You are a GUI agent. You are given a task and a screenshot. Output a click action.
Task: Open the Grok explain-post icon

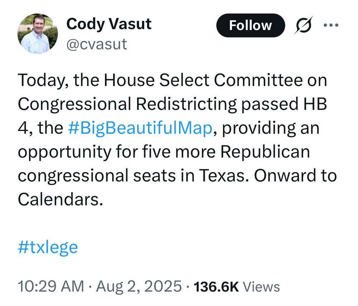(303, 25)
